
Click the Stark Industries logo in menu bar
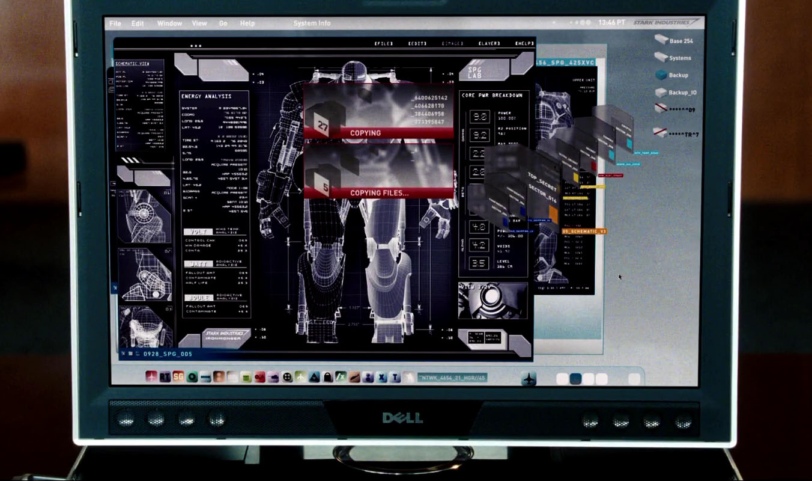pos(667,23)
